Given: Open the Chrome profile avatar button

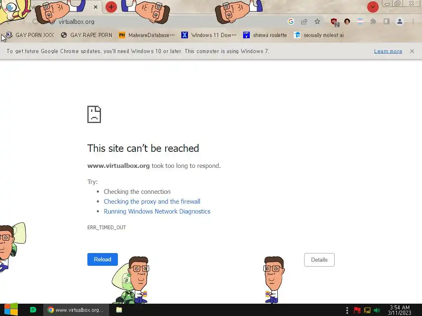Looking at the screenshot, I should (x=400, y=21).
